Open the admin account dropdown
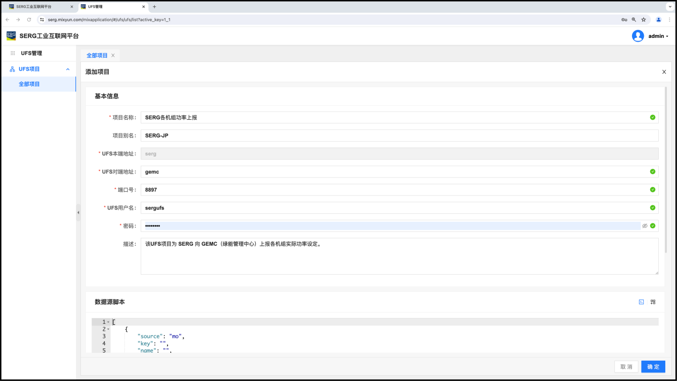 [658, 36]
